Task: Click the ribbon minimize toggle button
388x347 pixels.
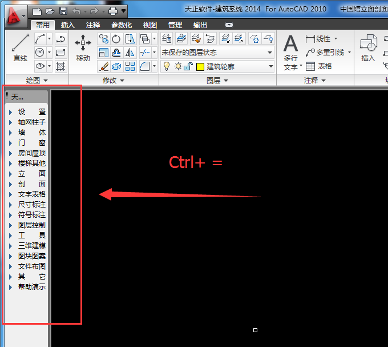Action: click(x=229, y=25)
